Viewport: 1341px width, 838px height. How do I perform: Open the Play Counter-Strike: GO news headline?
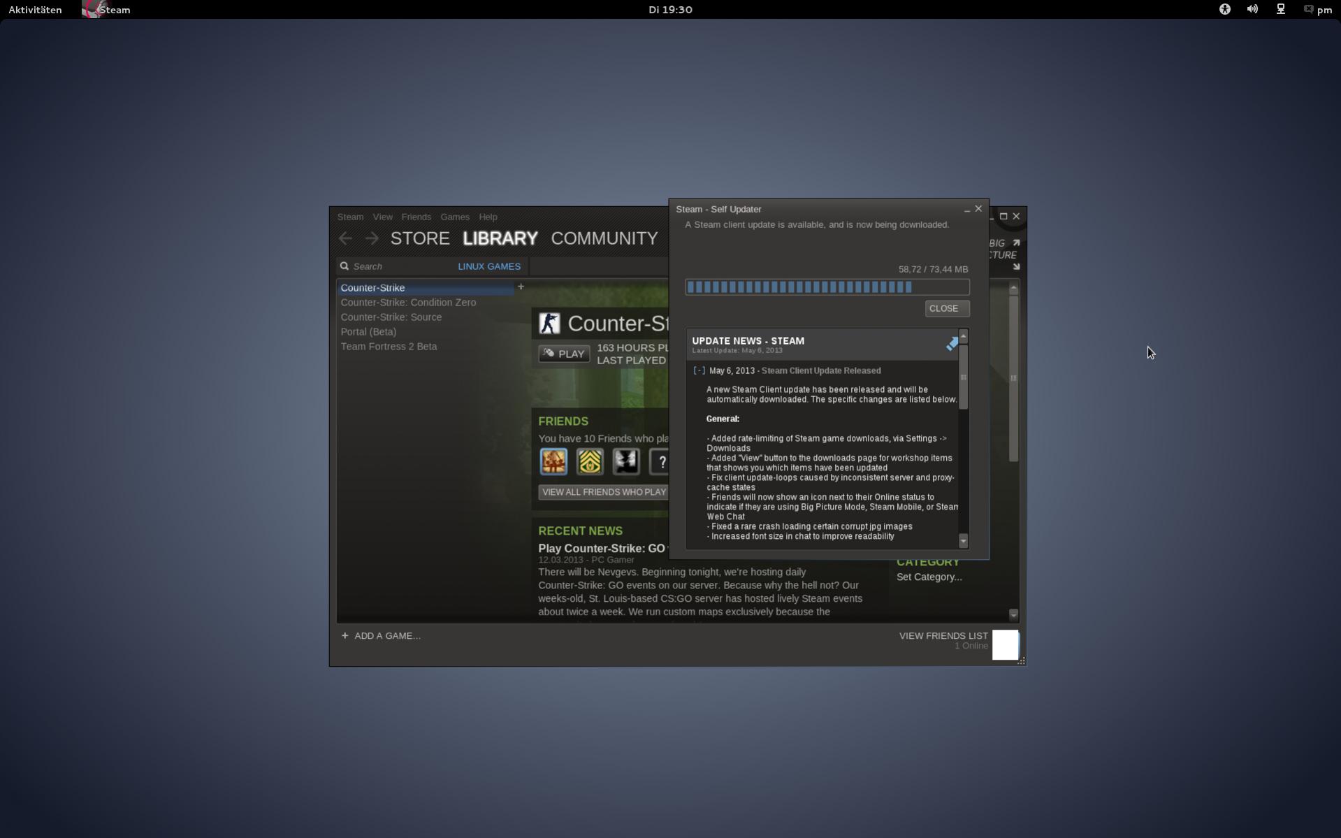click(604, 548)
